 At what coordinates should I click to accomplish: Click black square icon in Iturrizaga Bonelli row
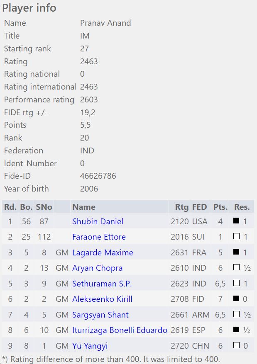click(236, 330)
